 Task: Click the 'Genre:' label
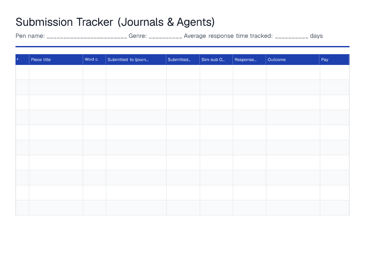pos(138,36)
